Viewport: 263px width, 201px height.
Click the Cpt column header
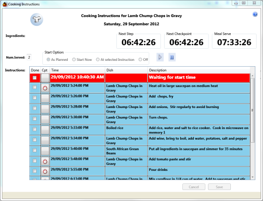[x=45, y=70]
